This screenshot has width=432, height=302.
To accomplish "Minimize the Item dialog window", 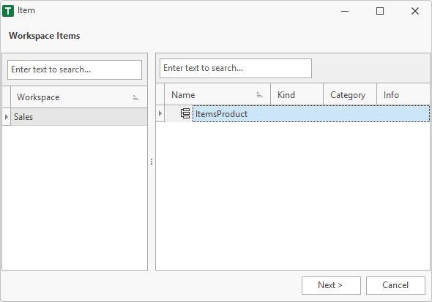I will [x=345, y=11].
